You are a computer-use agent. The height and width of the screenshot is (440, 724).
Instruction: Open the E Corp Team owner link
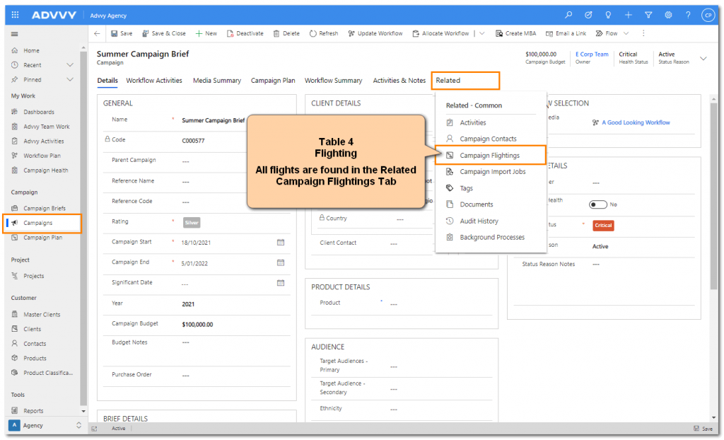pyautogui.click(x=591, y=54)
